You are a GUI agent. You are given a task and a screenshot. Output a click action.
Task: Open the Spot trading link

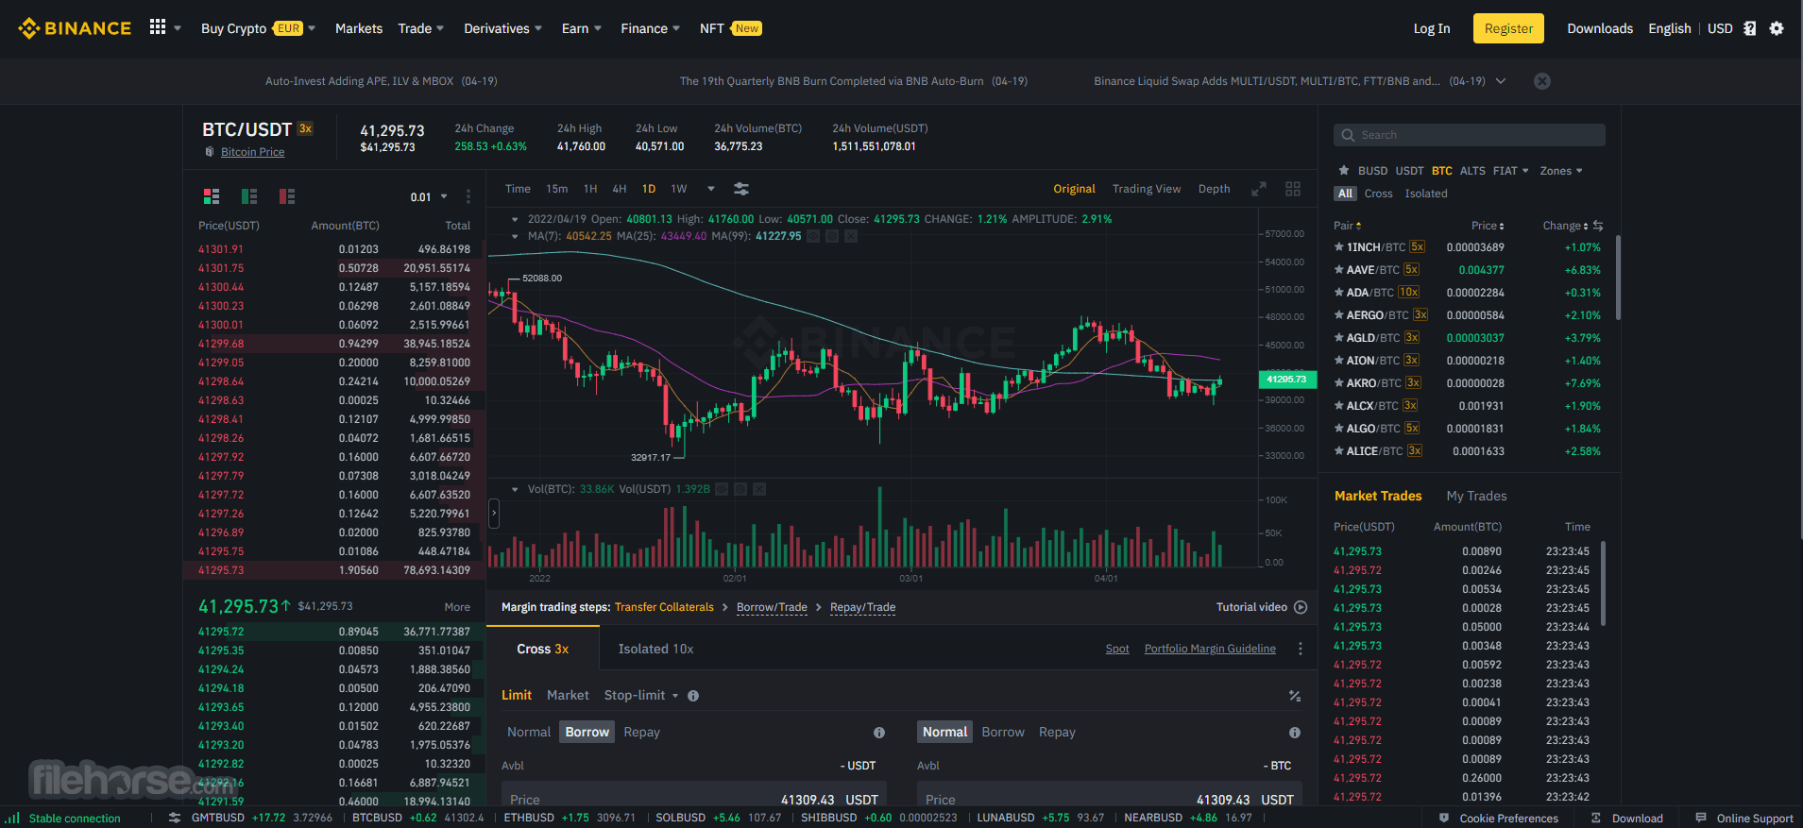1117,649
